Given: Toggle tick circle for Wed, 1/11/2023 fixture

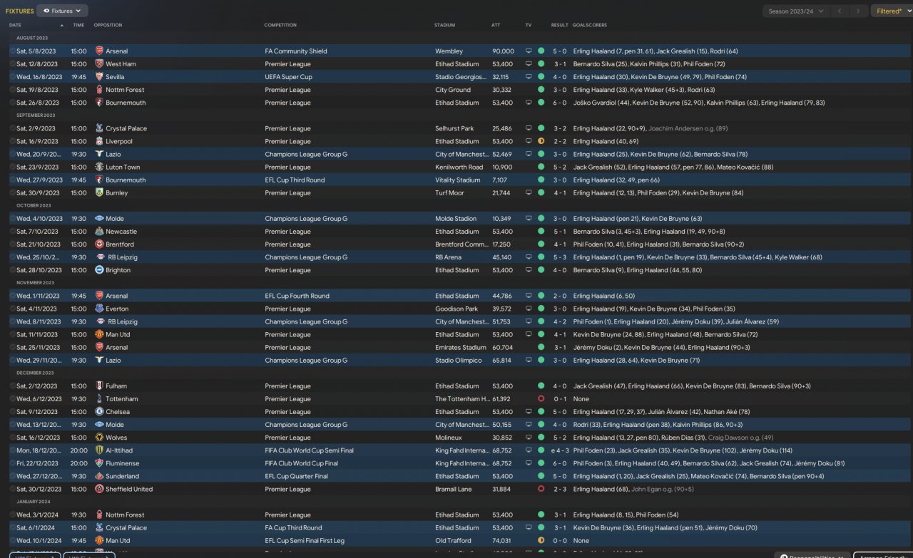Looking at the screenshot, I should click(x=13, y=296).
